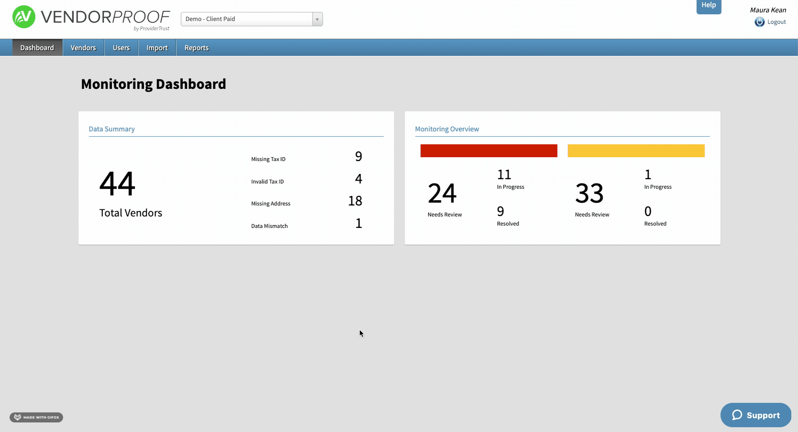The image size is (798, 432).
Task: Open the Dashboard tab
Action: coord(37,48)
